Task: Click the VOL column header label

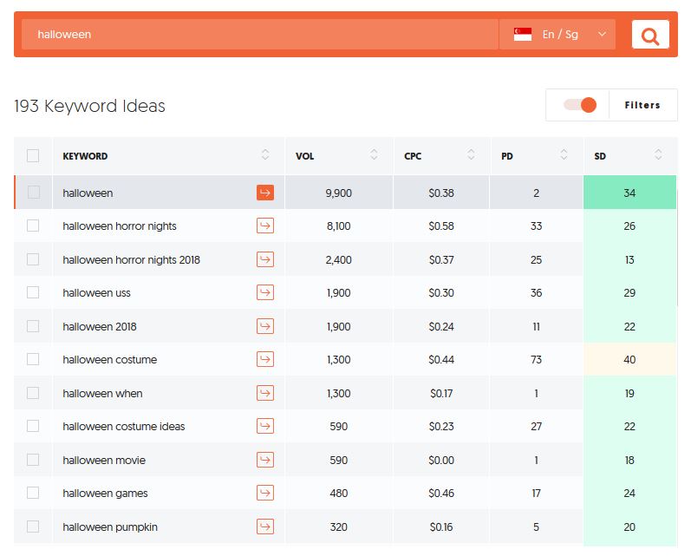Action: pos(304,156)
